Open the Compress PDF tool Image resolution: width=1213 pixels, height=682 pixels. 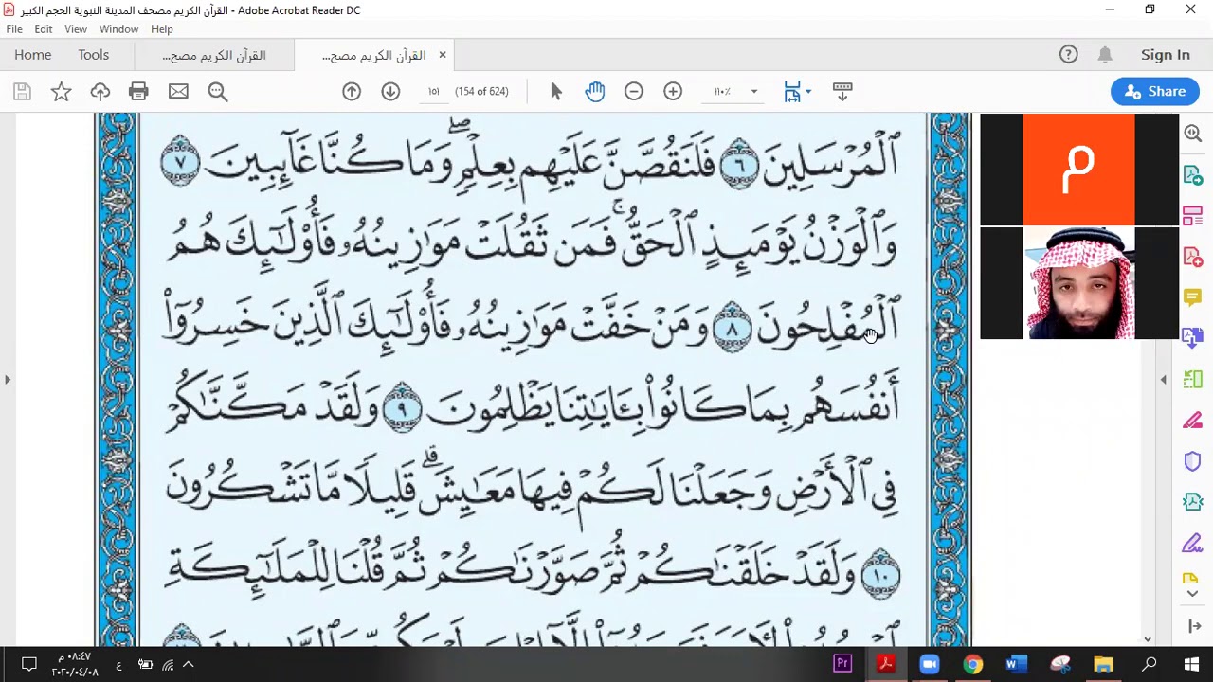(1193, 502)
